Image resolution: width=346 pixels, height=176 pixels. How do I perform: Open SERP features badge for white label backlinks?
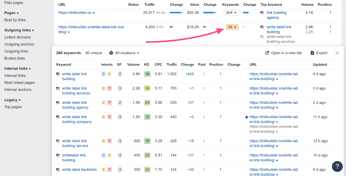[x=120, y=170]
